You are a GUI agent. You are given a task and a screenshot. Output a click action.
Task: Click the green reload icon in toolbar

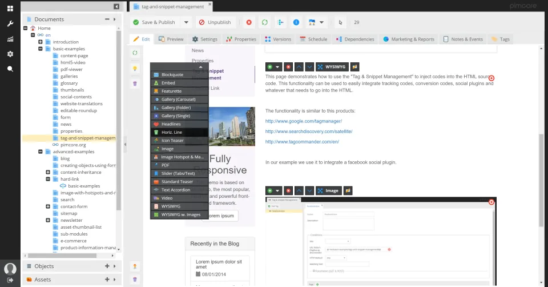coord(264,22)
